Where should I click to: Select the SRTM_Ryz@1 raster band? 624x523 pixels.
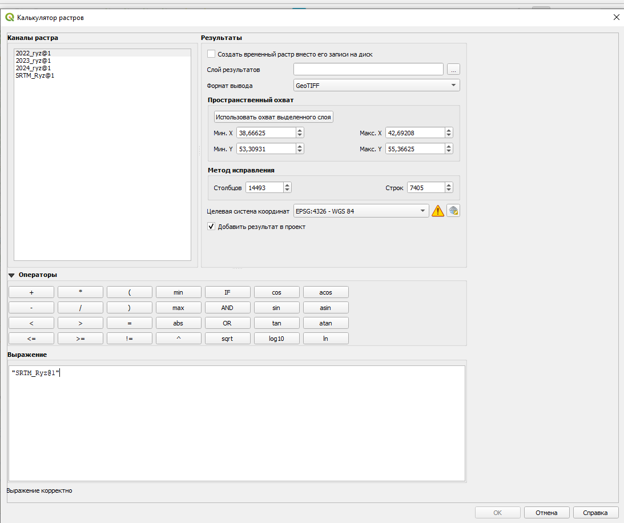35,75
